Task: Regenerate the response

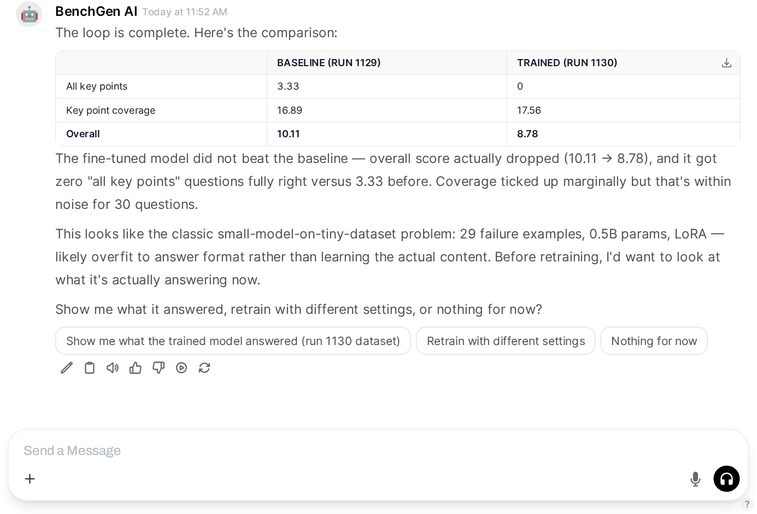Action: point(204,368)
